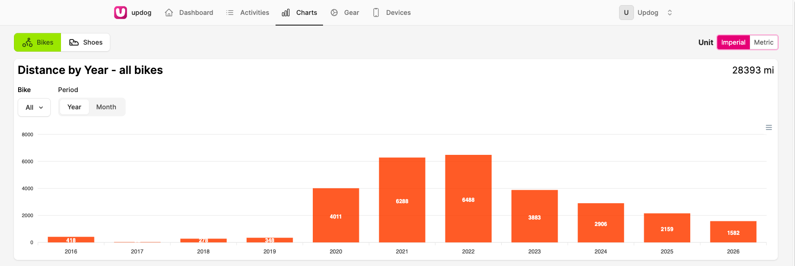Click the 2025 bar showing 2159

(667, 228)
